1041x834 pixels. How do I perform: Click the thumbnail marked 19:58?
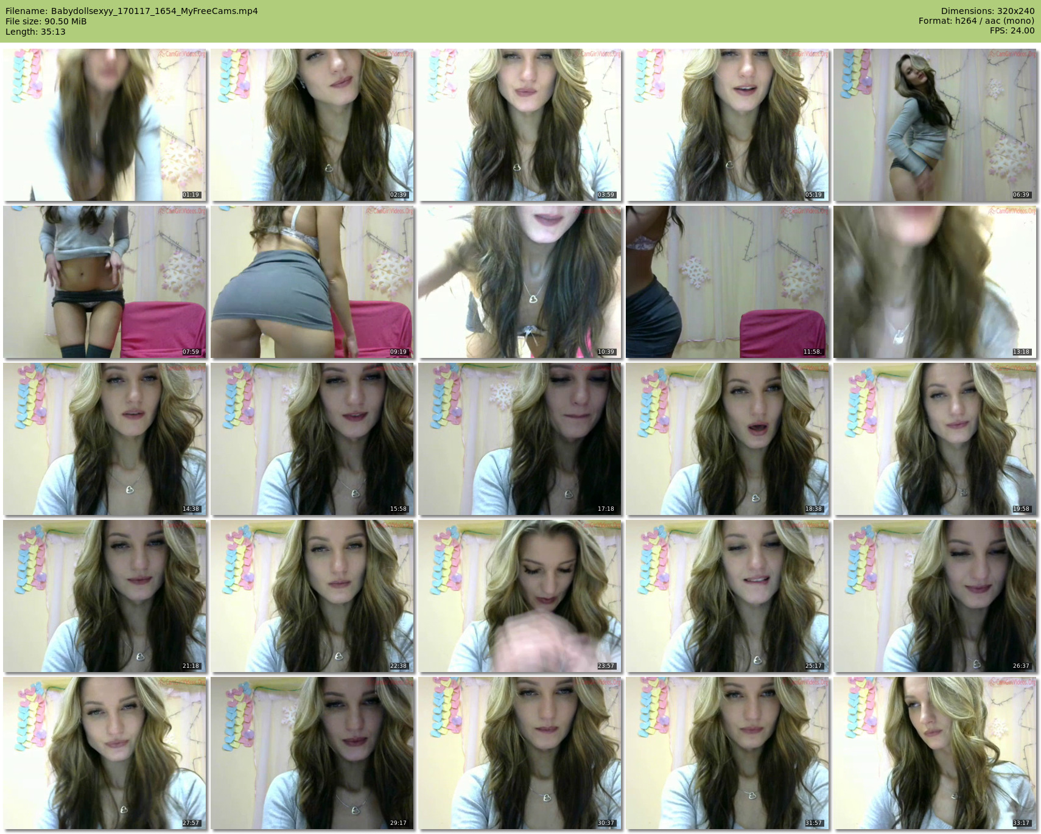pyautogui.click(x=935, y=439)
